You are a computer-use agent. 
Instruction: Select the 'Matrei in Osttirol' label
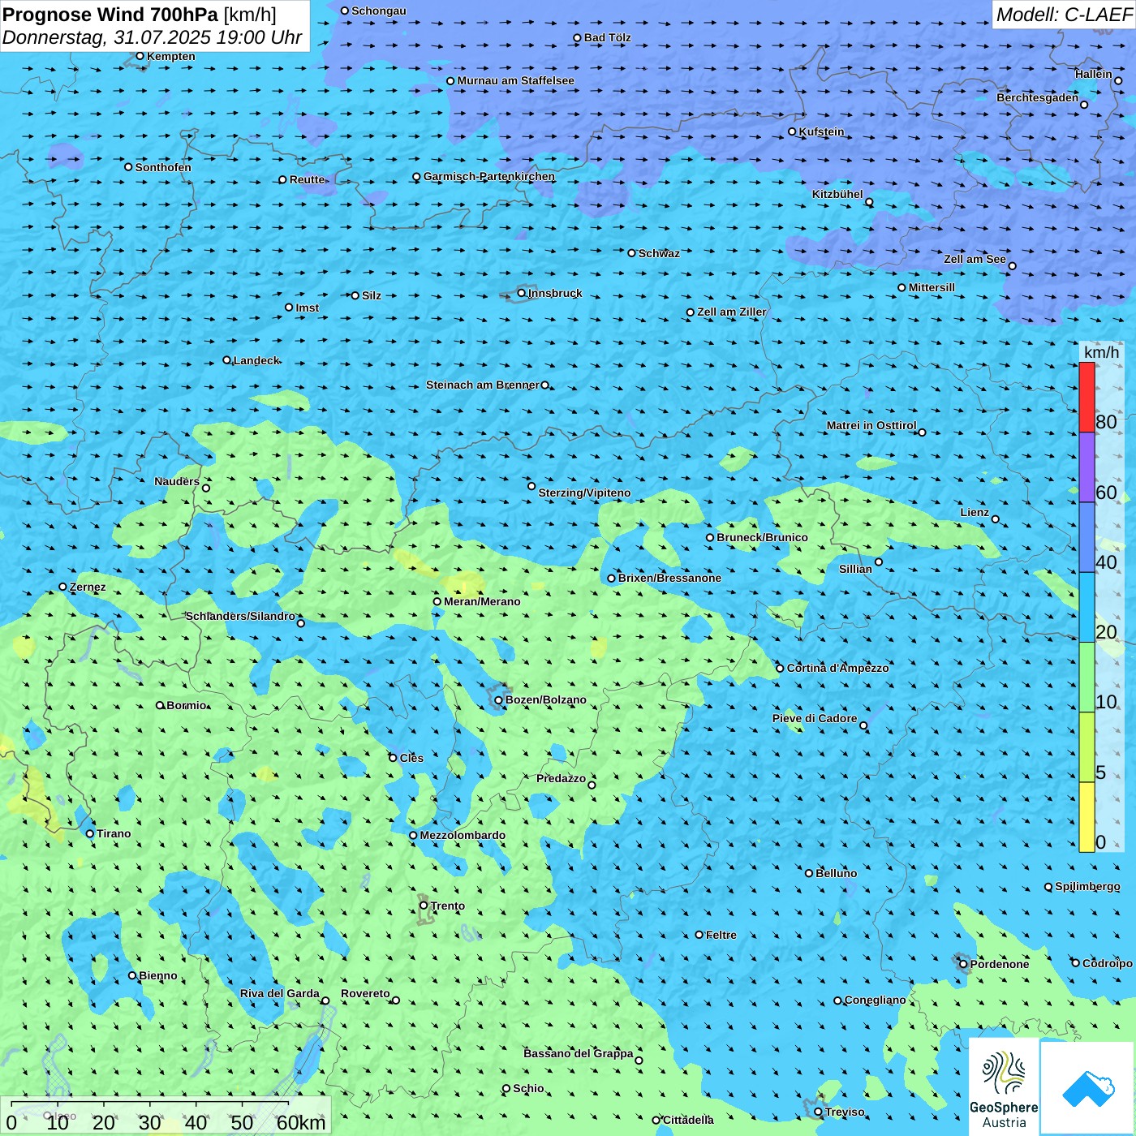[x=871, y=425]
